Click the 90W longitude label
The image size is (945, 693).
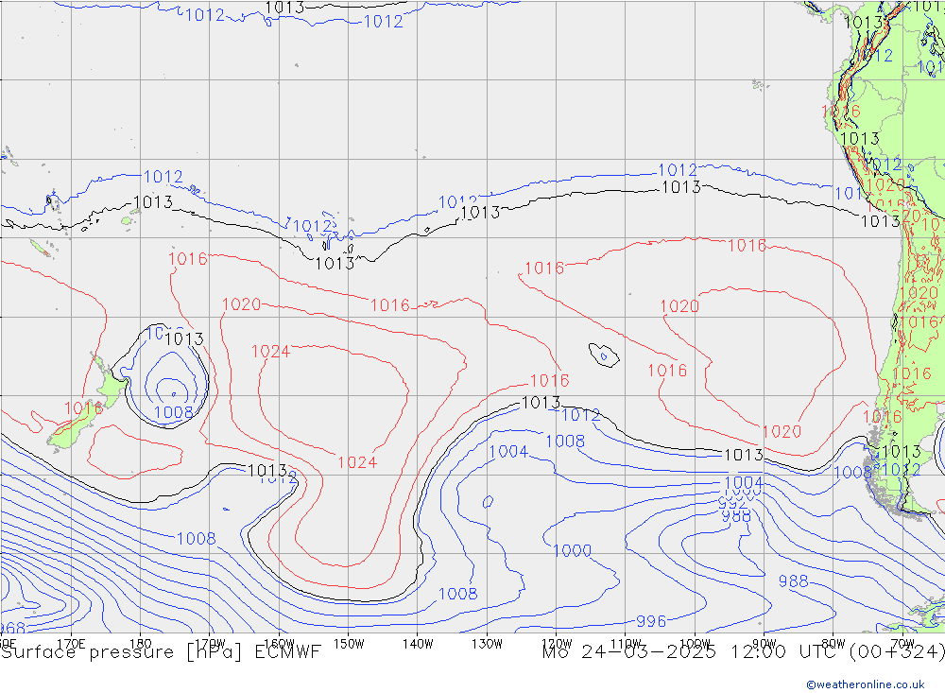click(765, 644)
